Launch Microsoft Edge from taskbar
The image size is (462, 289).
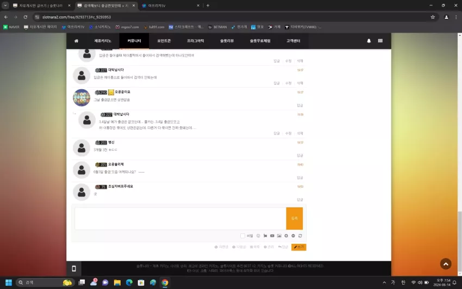click(129, 282)
